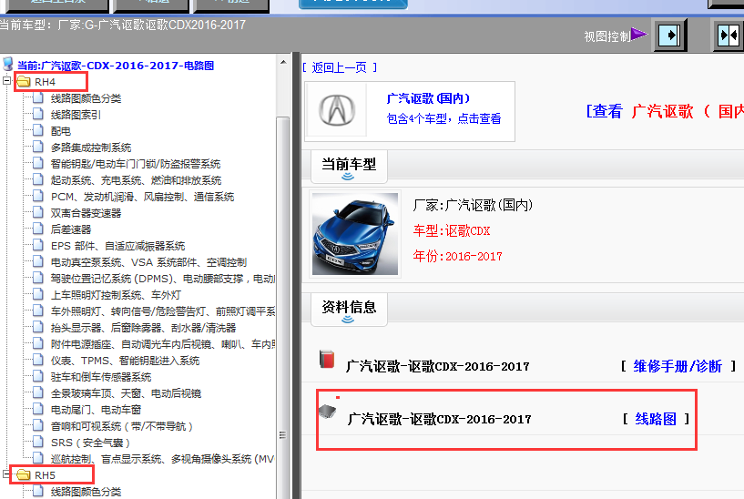The height and width of the screenshot is (499, 744).
Task: Open 线路图颜色分类 under RH4
Action: click(86, 98)
